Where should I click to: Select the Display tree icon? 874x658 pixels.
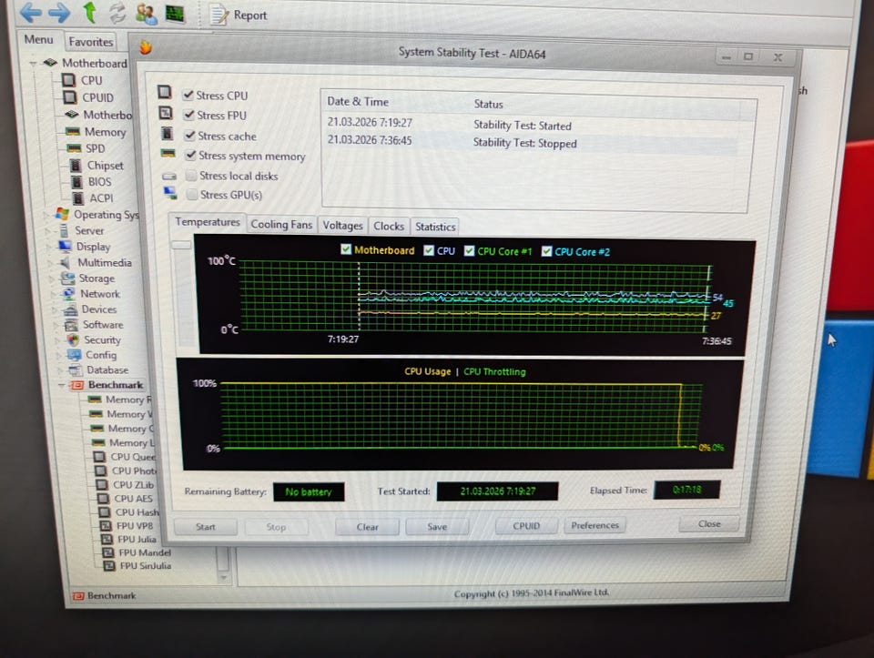point(66,247)
